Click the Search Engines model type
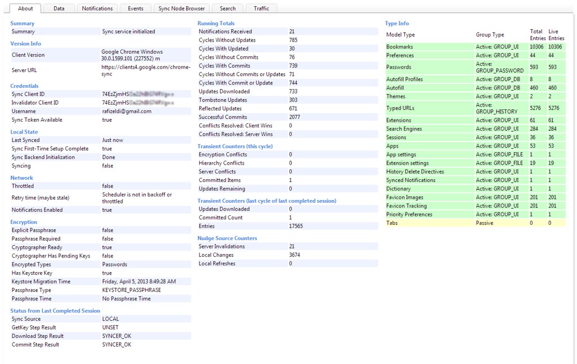 pyautogui.click(x=404, y=129)
